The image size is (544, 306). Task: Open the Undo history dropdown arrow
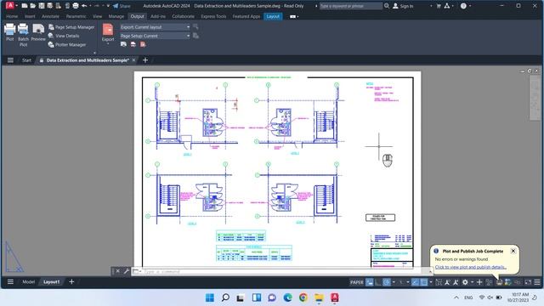click(90, 6)
